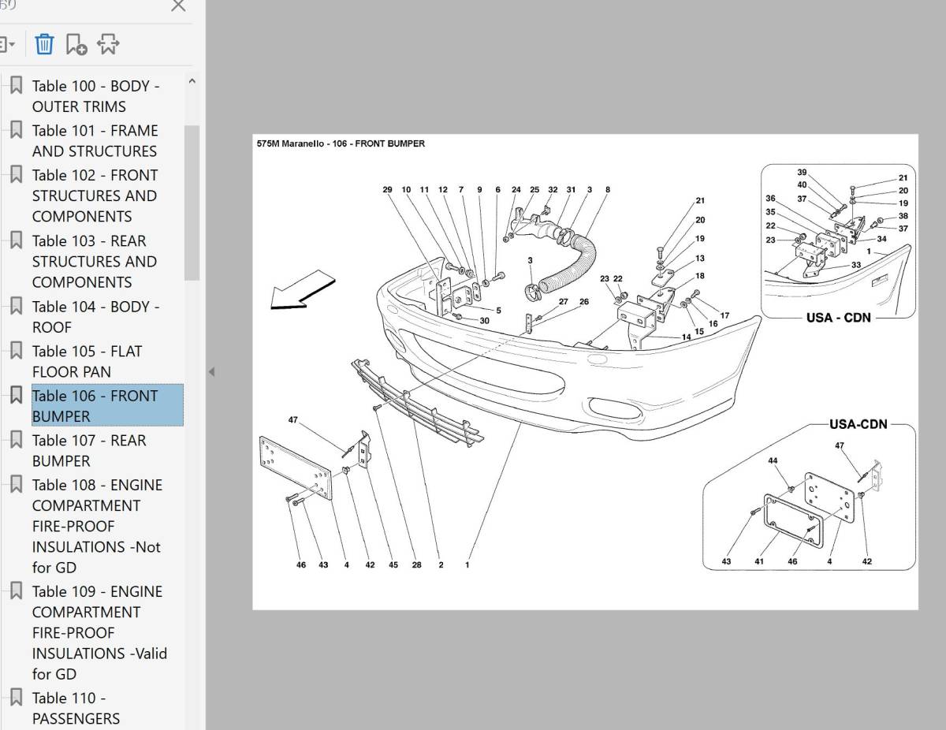Select Table 102 - FRONT STRUCTURES AND COMPONENTS

(95, 196)
